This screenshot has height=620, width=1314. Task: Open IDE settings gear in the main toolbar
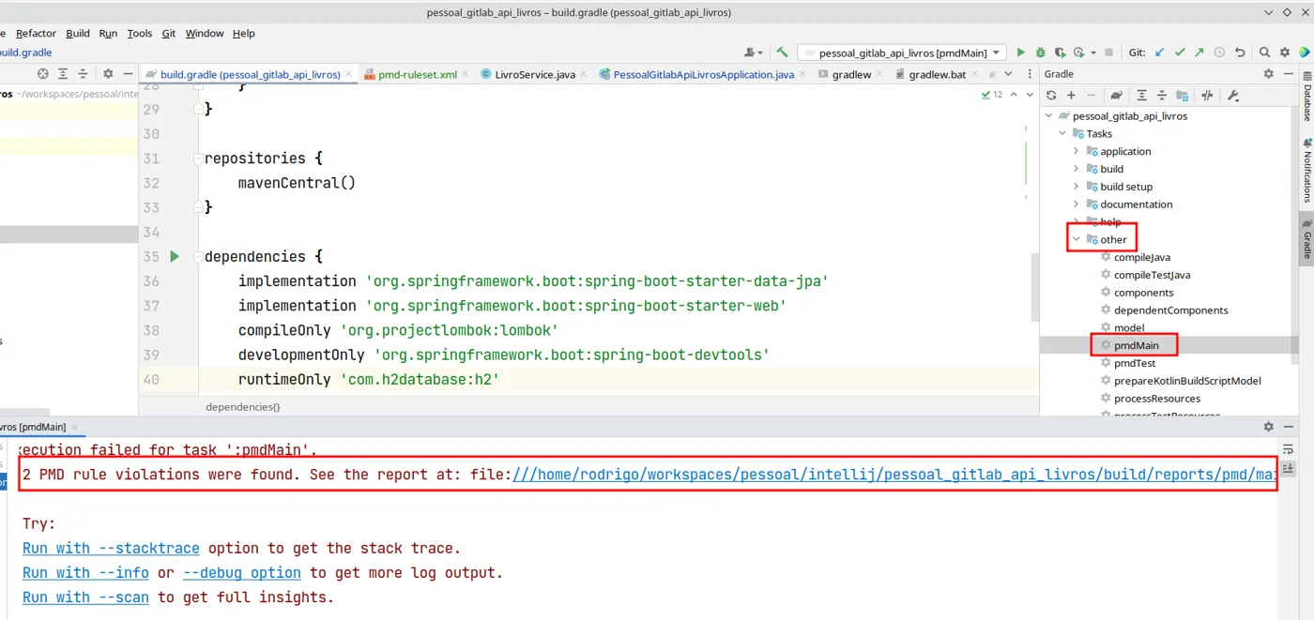(x=1284, y=53)
